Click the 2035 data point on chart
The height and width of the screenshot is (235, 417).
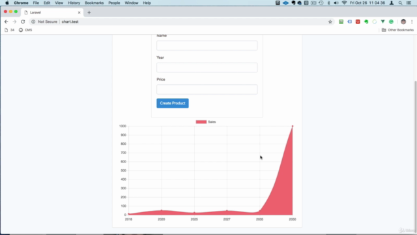(259, 211)
